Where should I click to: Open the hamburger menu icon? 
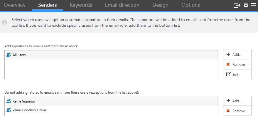[x=253, y=5]
